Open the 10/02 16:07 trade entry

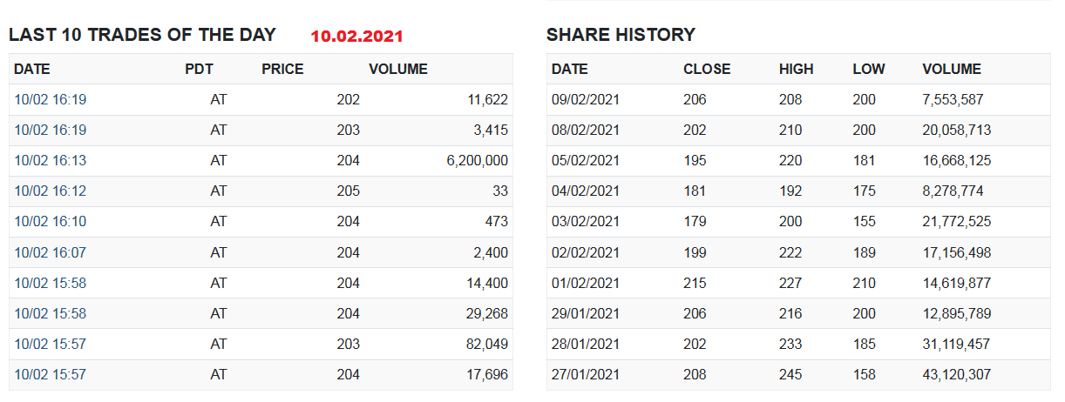(51, 252)
